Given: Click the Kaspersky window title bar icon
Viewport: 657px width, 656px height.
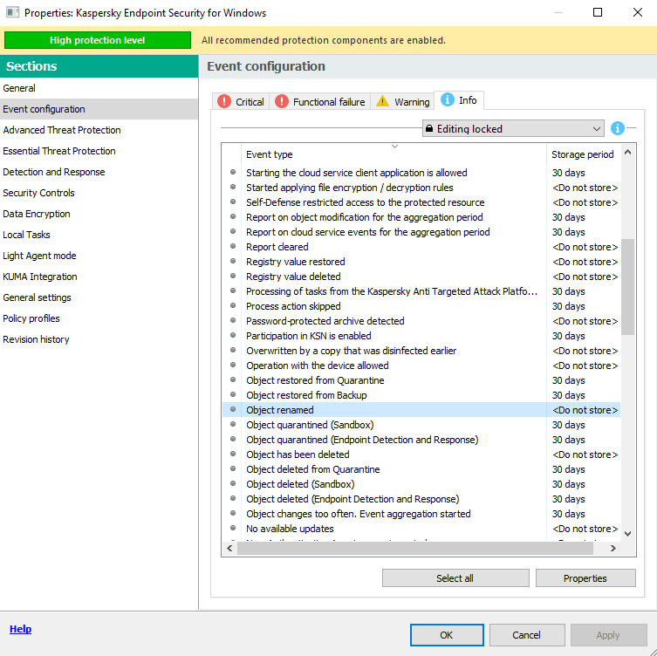Looking at the screenshot, I should (12, 12).
